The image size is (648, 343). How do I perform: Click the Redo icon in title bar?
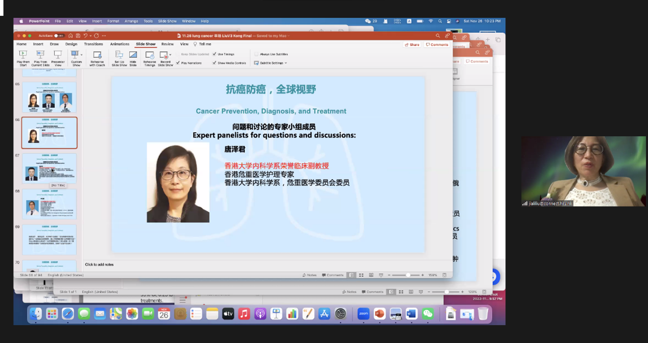97,36
